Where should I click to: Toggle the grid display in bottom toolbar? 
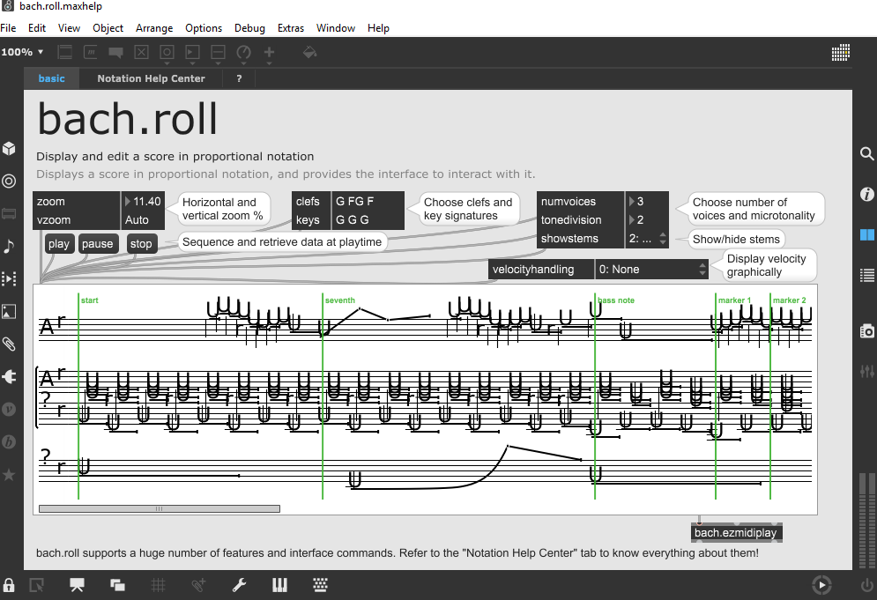[159, 585]
